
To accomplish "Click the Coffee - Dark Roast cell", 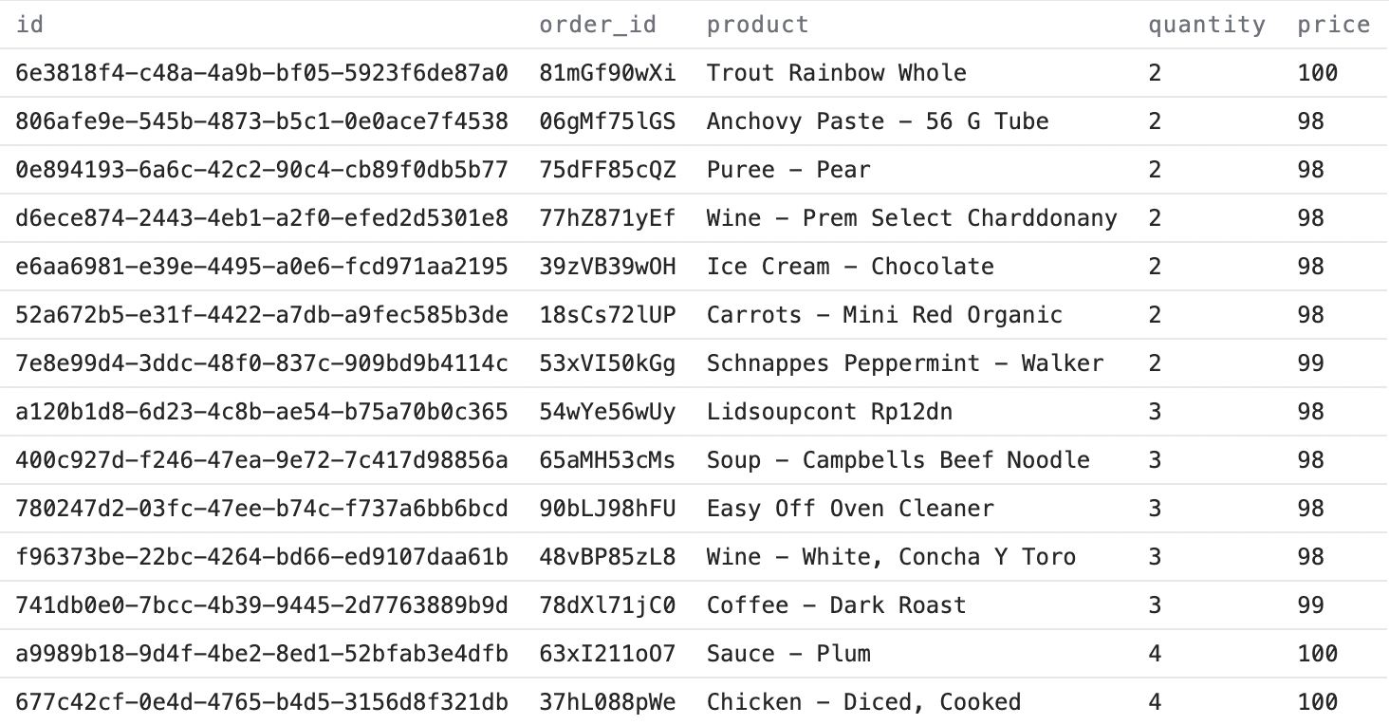I will (x=835, y=605).
